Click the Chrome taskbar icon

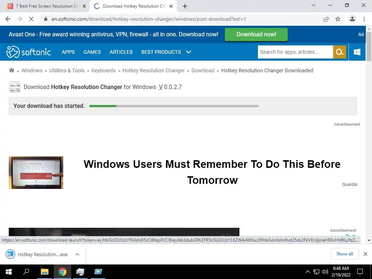pos(62,272)
